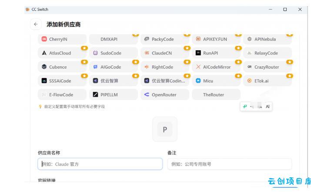The image size is (311, 192).
Task: Choose the 优云智算Codin... provider preset
Action: coord(165,81)
